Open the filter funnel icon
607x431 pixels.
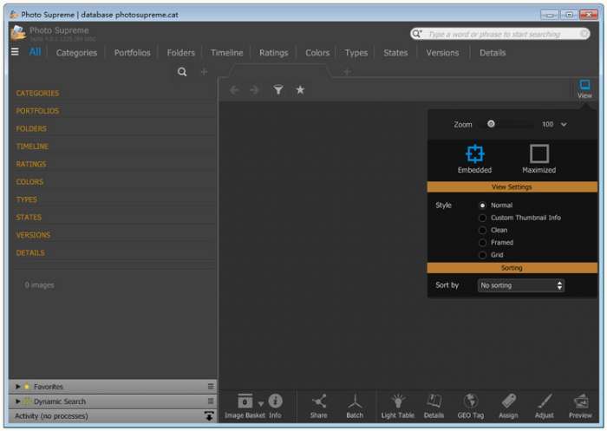pyautogui.click(x=278, y=89)
